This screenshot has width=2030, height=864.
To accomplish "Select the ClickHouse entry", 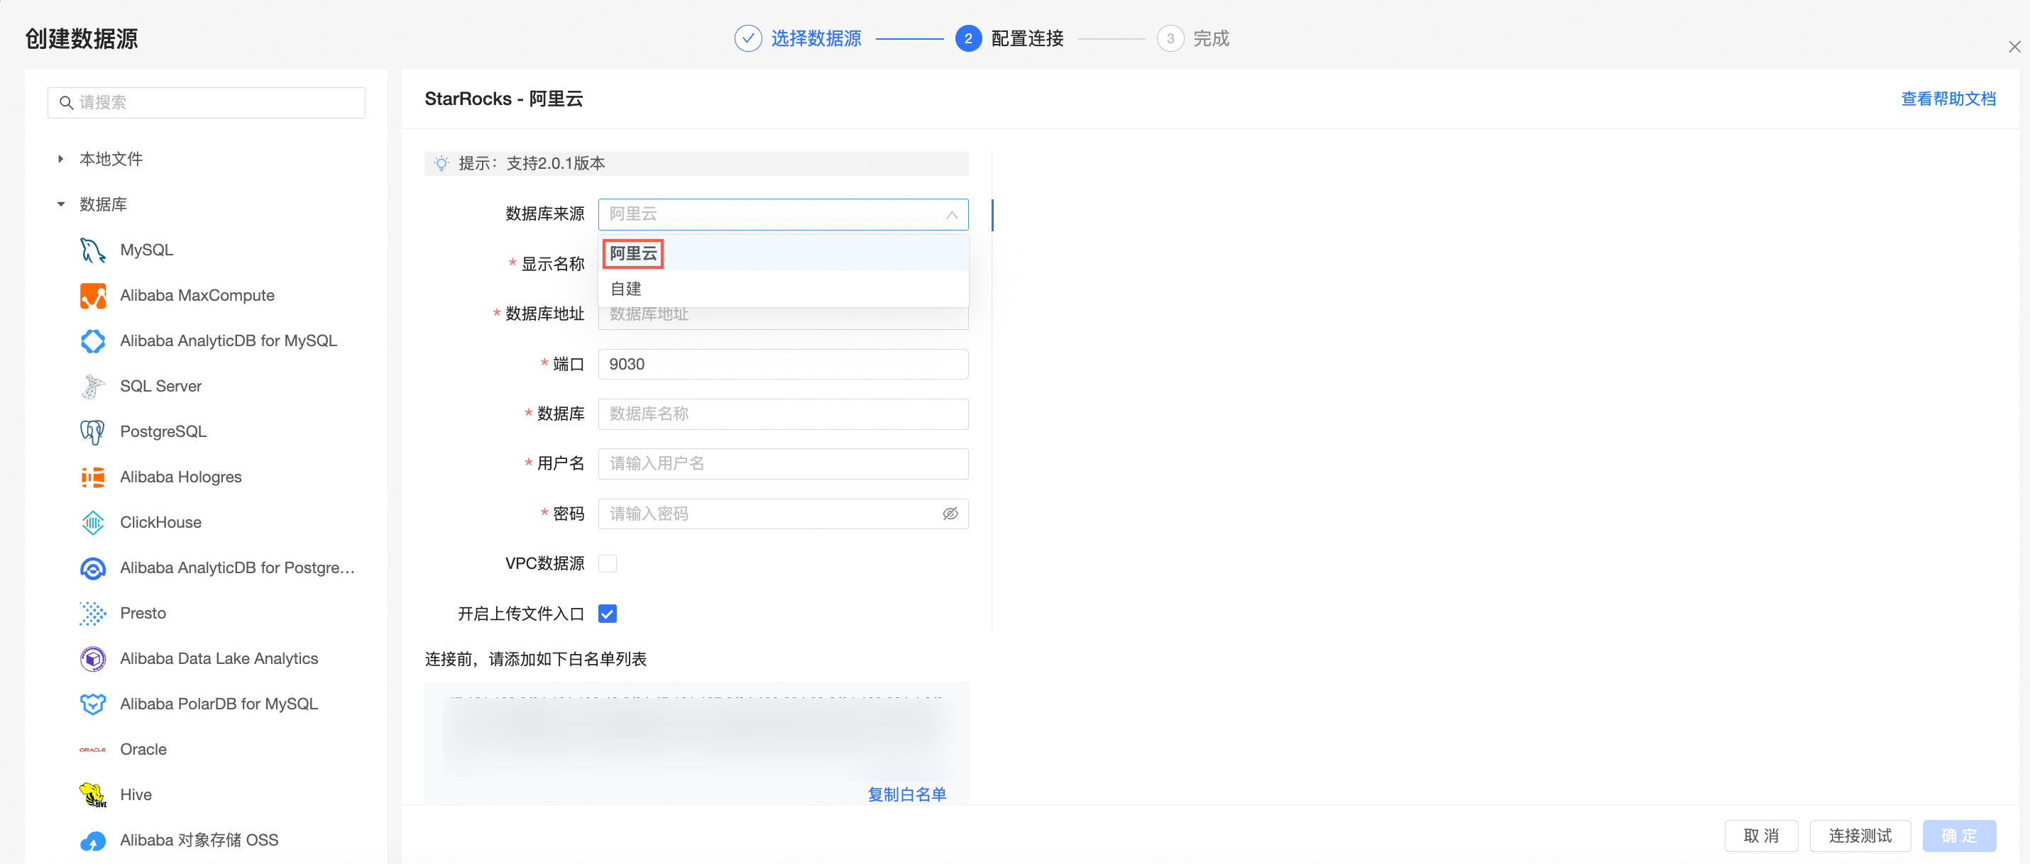I will coord(160,523).
